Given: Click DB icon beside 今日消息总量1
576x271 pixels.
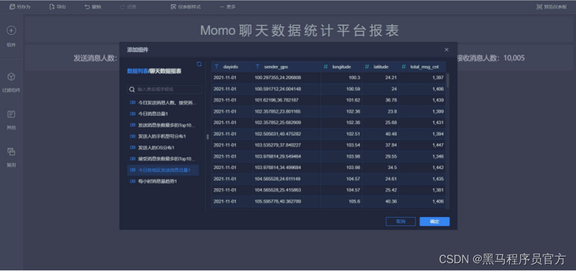Looking at the screenshot, I should click(x=133, y=114).
